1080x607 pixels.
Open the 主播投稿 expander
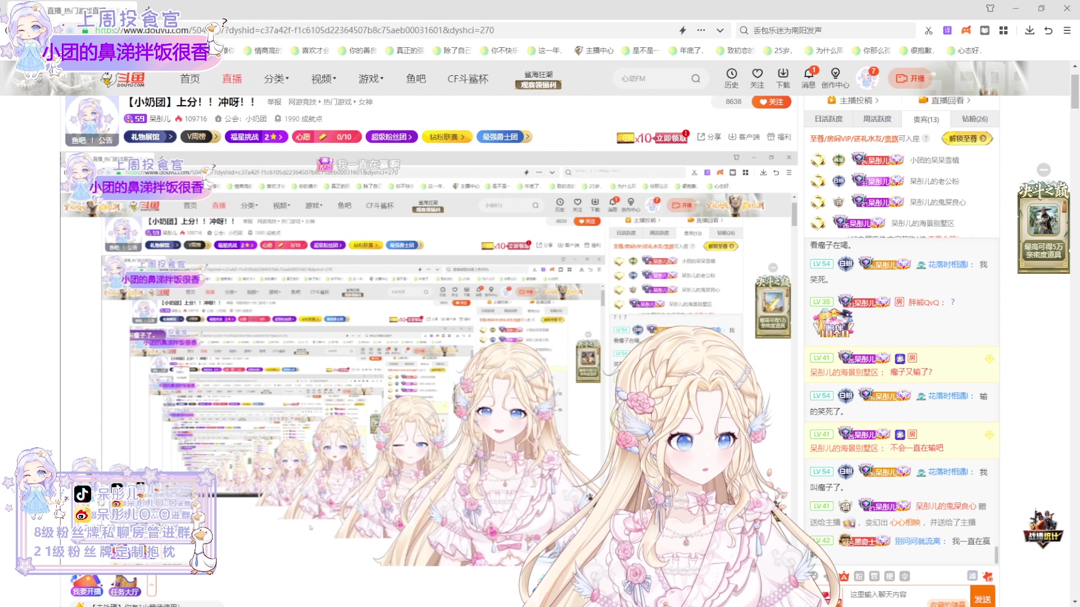(x=853, y=101)
